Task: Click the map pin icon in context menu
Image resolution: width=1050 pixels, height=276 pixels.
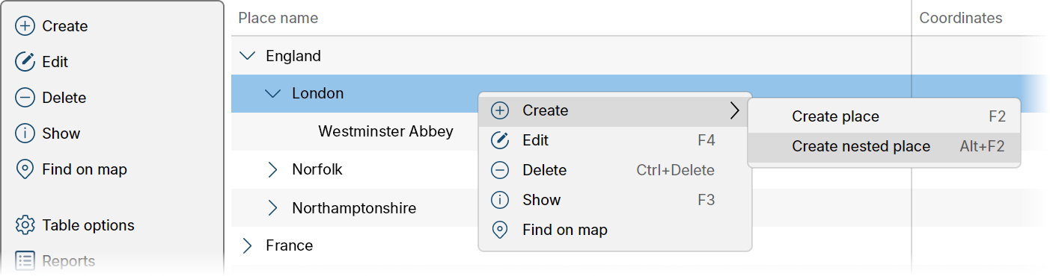Action: click(499, 230)
